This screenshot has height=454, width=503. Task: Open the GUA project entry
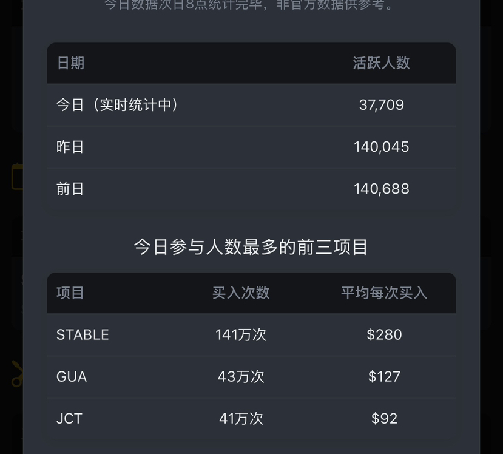click(72, 377)
